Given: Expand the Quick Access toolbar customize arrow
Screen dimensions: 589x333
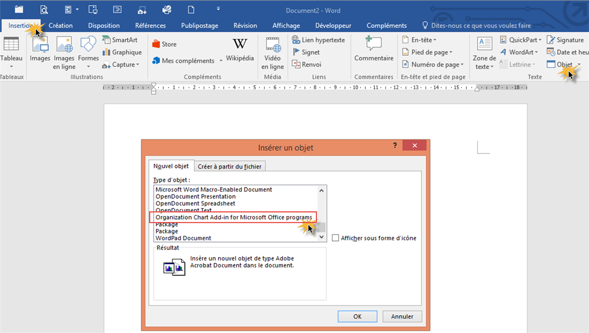Looking at the screenshot, I should [218, 9].
